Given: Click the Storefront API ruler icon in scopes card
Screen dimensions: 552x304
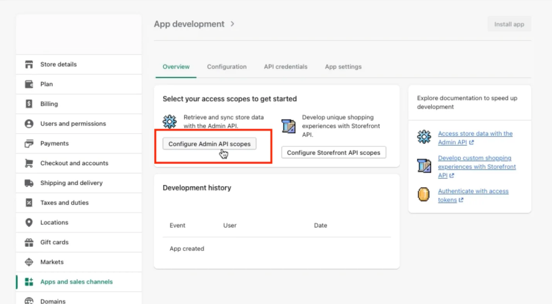Looking at the screenshot, I should (289, 126).
